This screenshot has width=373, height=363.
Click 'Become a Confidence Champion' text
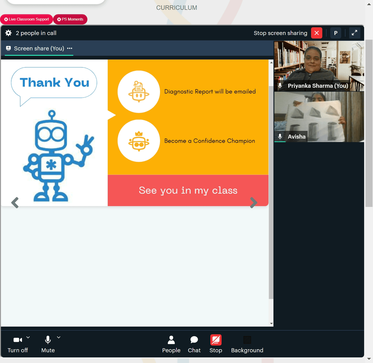(x=210, y=141)
